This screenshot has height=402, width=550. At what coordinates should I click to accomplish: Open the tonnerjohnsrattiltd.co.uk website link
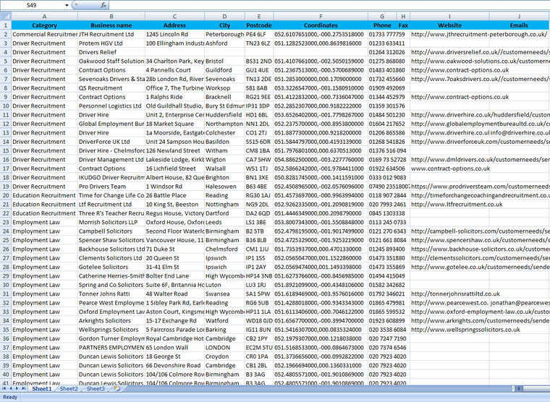[x=455, y=294]
